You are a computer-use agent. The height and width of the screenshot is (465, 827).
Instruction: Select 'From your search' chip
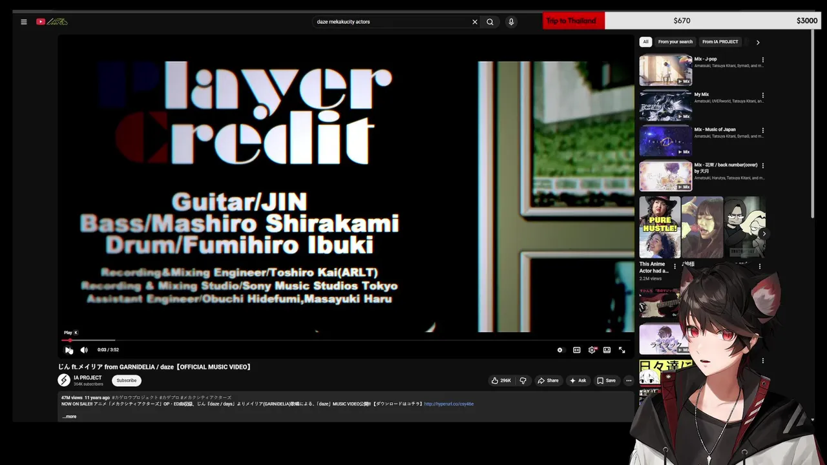(x=675, y=42)
